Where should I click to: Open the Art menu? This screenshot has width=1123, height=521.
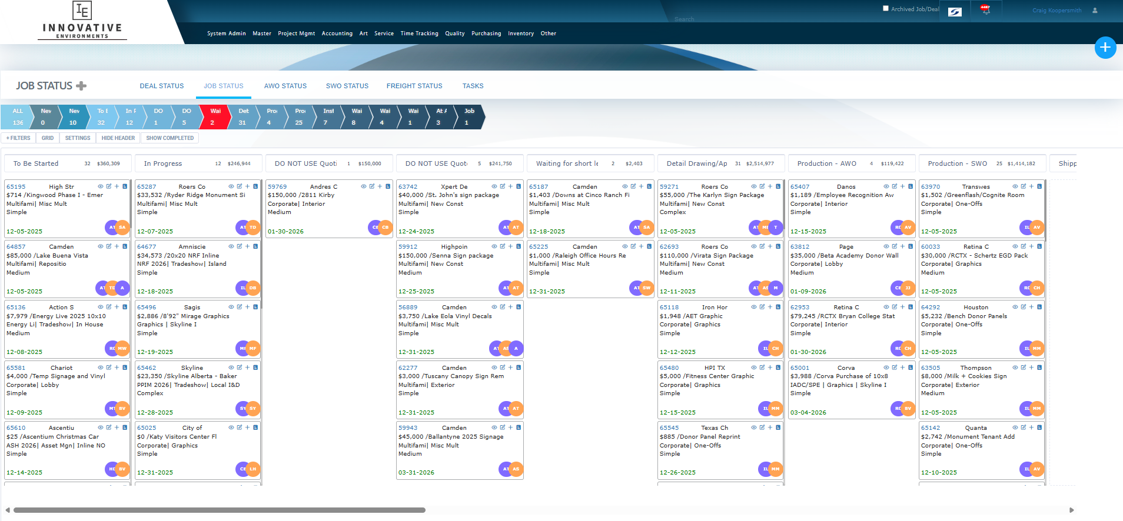pyautogui.click(x=364, y=34)
